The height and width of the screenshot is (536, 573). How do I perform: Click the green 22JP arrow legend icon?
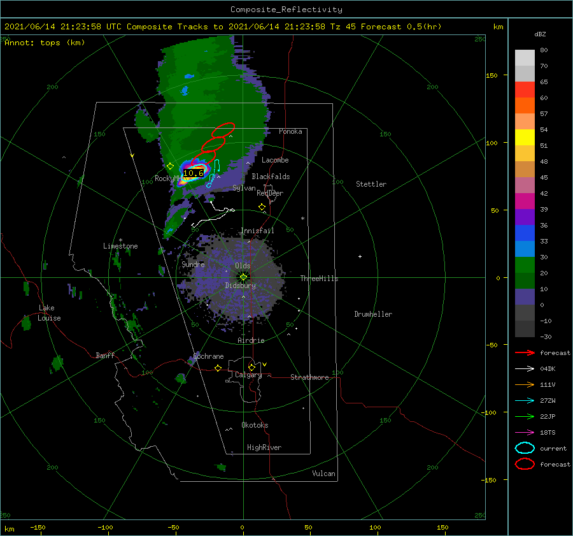pos(525,416)
